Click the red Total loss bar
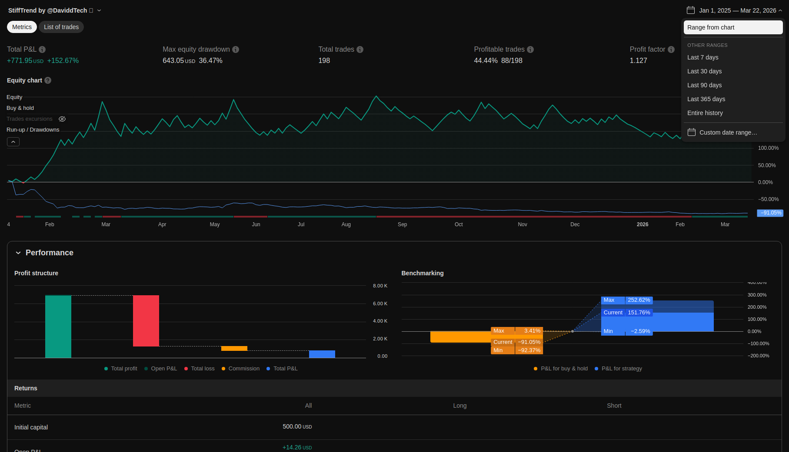The image size is (789, 452). click(146, 320)
